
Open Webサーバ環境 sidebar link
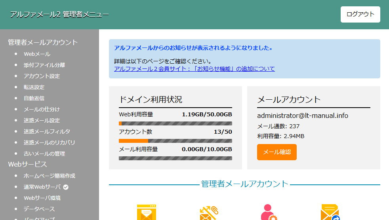(x=42, y=198)
